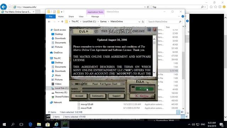Open the Community button in launcher
227x128 pixels.
(98, 96)
